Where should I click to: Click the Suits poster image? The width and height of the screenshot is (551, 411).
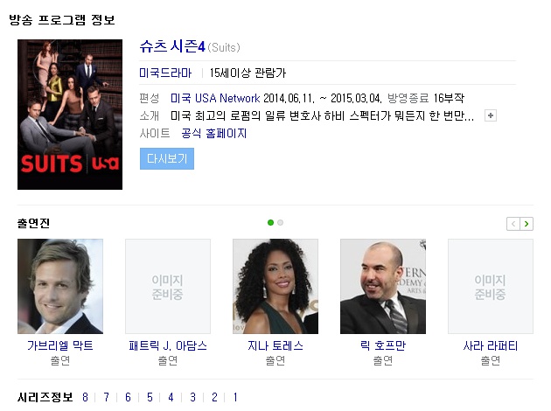coord(70,115)
